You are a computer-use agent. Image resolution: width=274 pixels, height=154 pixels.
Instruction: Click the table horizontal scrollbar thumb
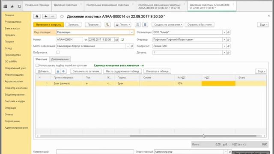[x=193, y=136]
